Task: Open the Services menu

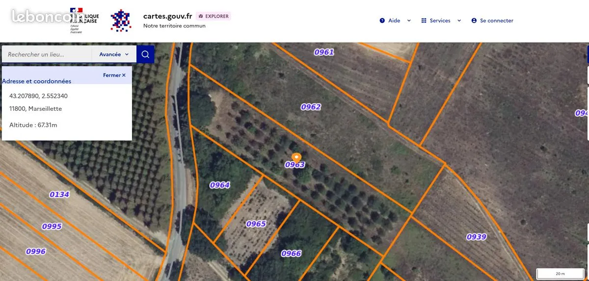Action: (x=441, y=21)
